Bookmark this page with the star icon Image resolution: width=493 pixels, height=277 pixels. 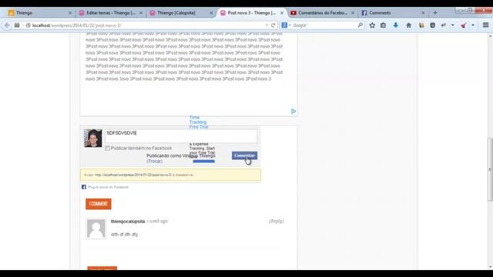tap(372, 25)
